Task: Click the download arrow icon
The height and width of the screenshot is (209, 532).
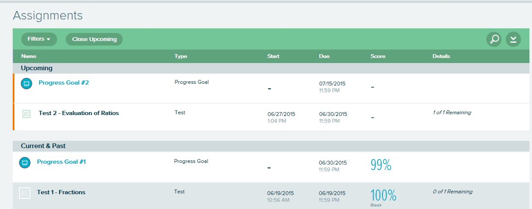Action: coord(513,39)
